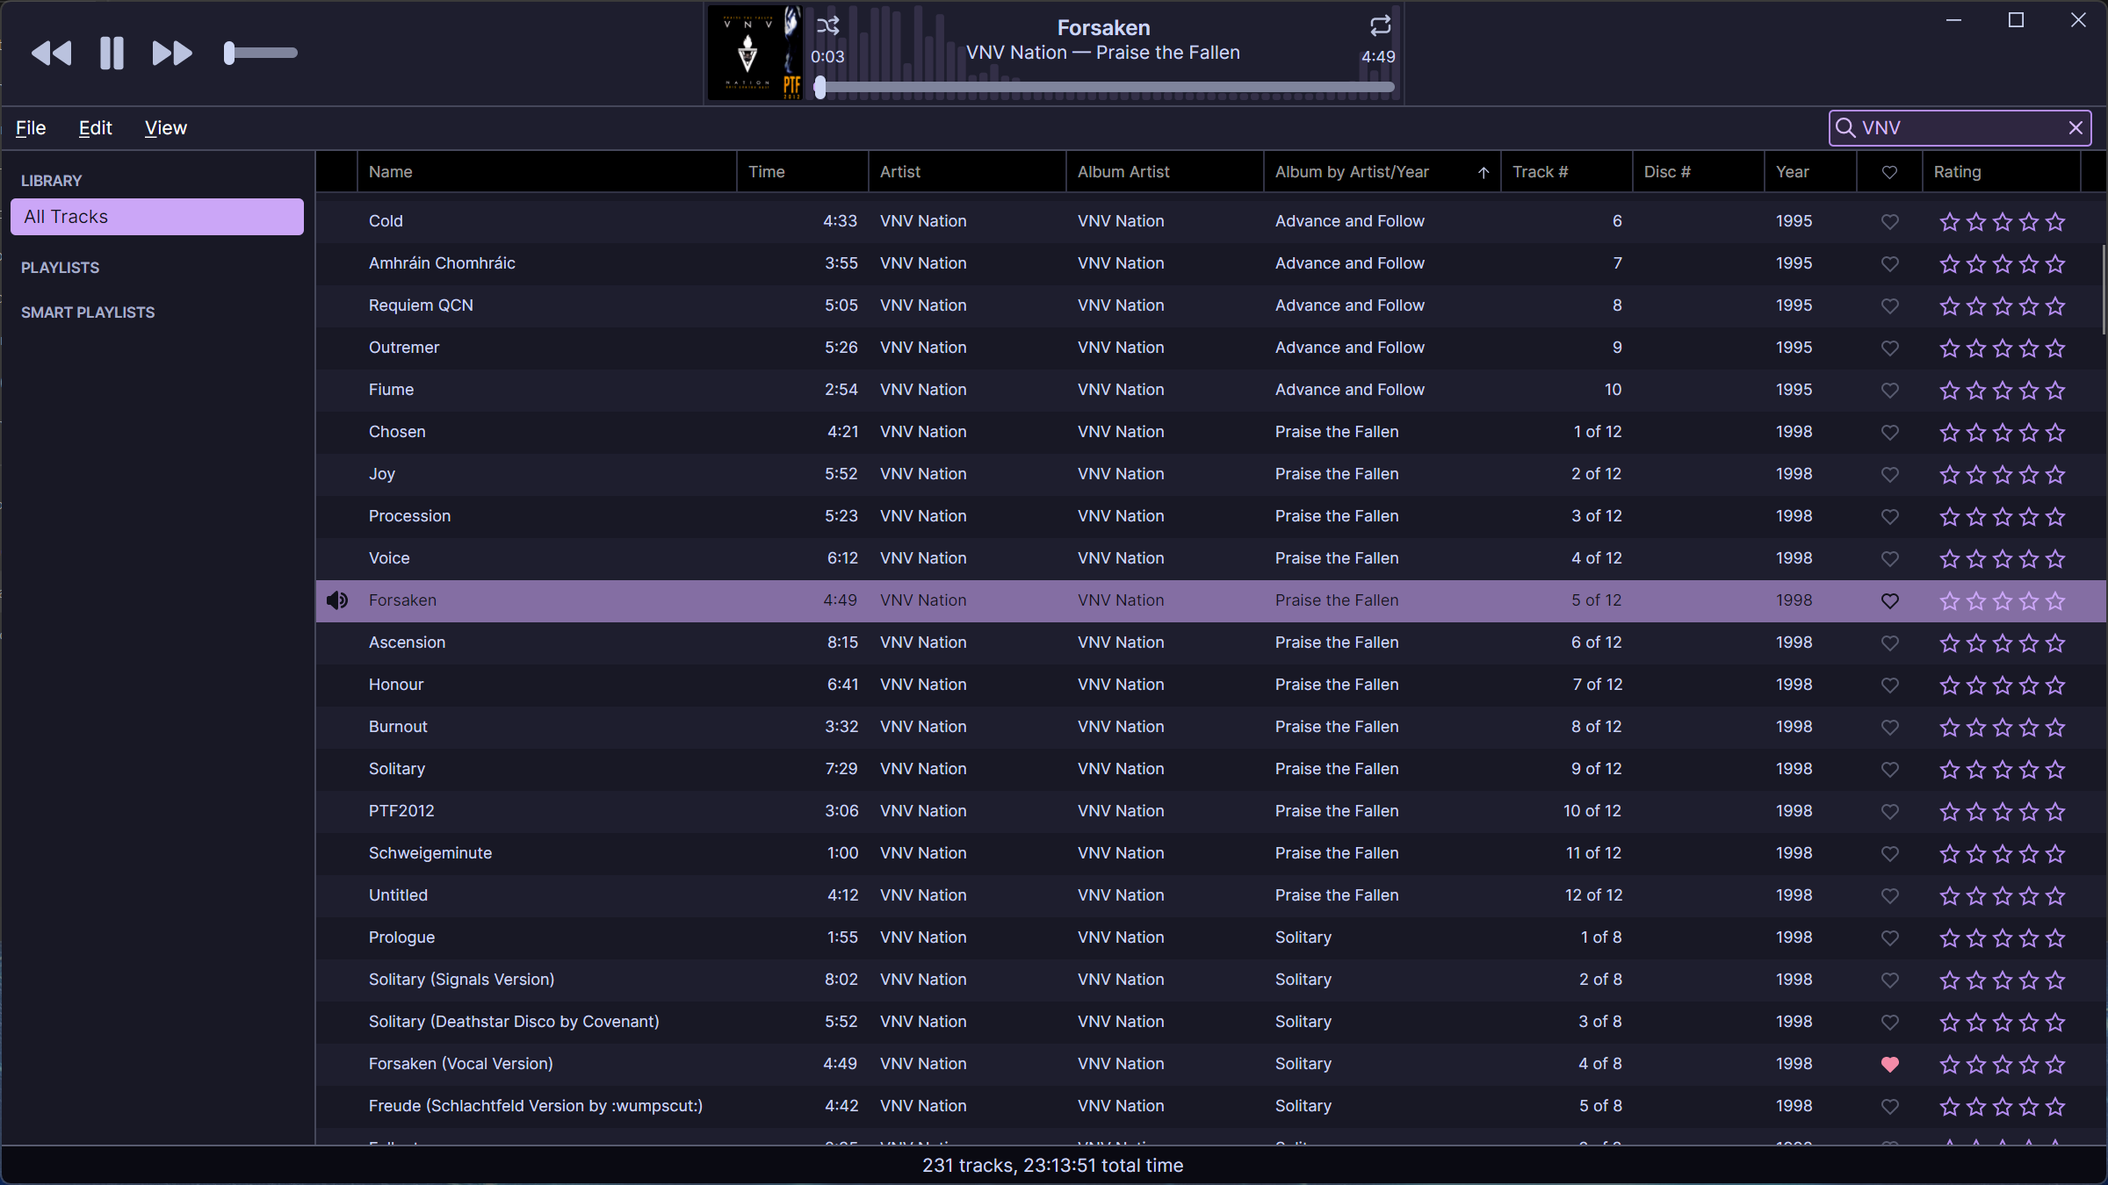The height and width of the screenshot is (1185, 2108).
Task: Rate Untitled two stars
Action: (x=1976, y=896)
